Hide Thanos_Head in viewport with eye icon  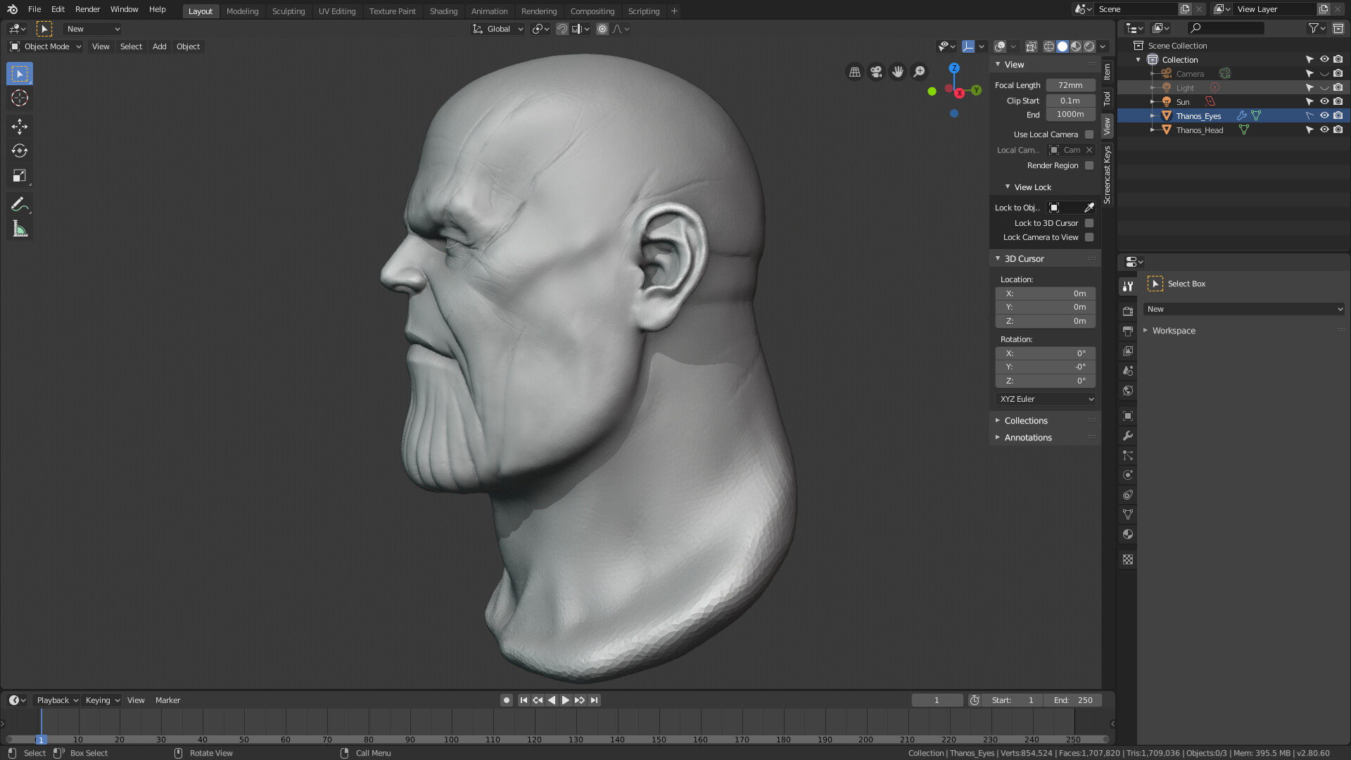(x=1324, y=129)
